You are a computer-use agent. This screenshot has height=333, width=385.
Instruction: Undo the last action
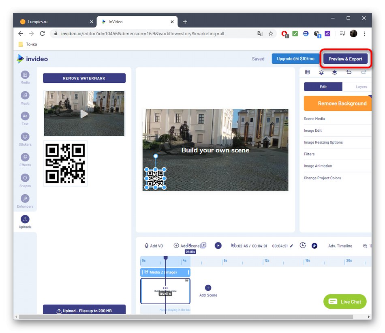tap(349, 72)
